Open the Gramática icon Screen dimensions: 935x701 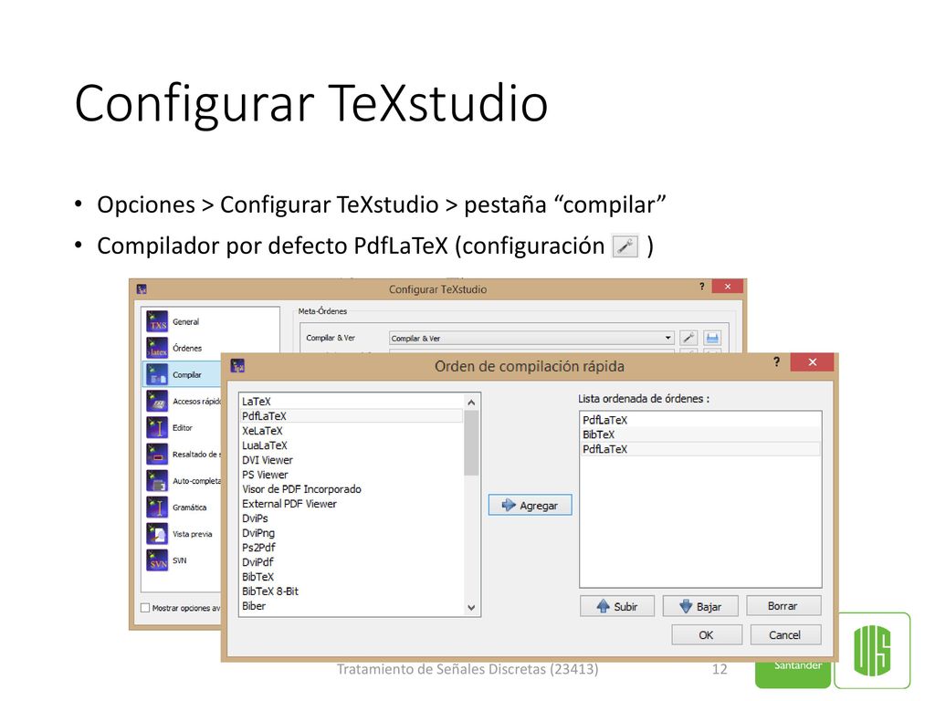[x=157, y=507]
